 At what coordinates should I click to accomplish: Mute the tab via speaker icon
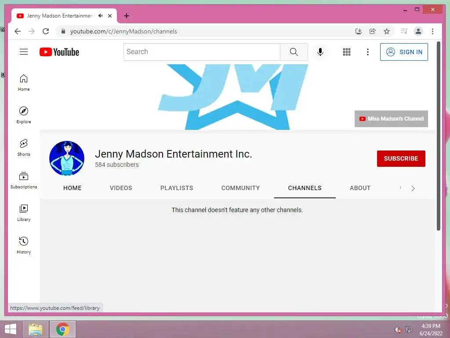(x=100, y=16)
